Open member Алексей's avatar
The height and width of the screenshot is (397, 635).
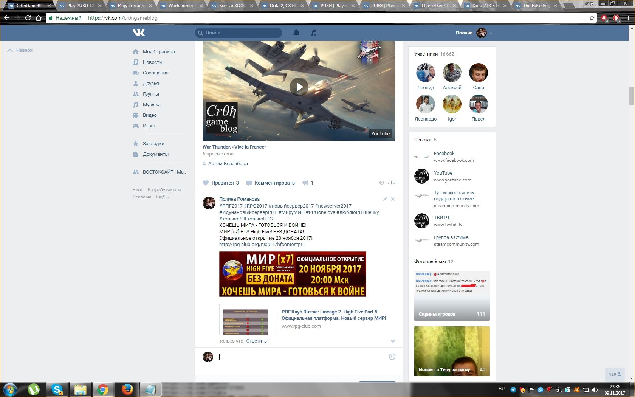(x=452, y=73)
